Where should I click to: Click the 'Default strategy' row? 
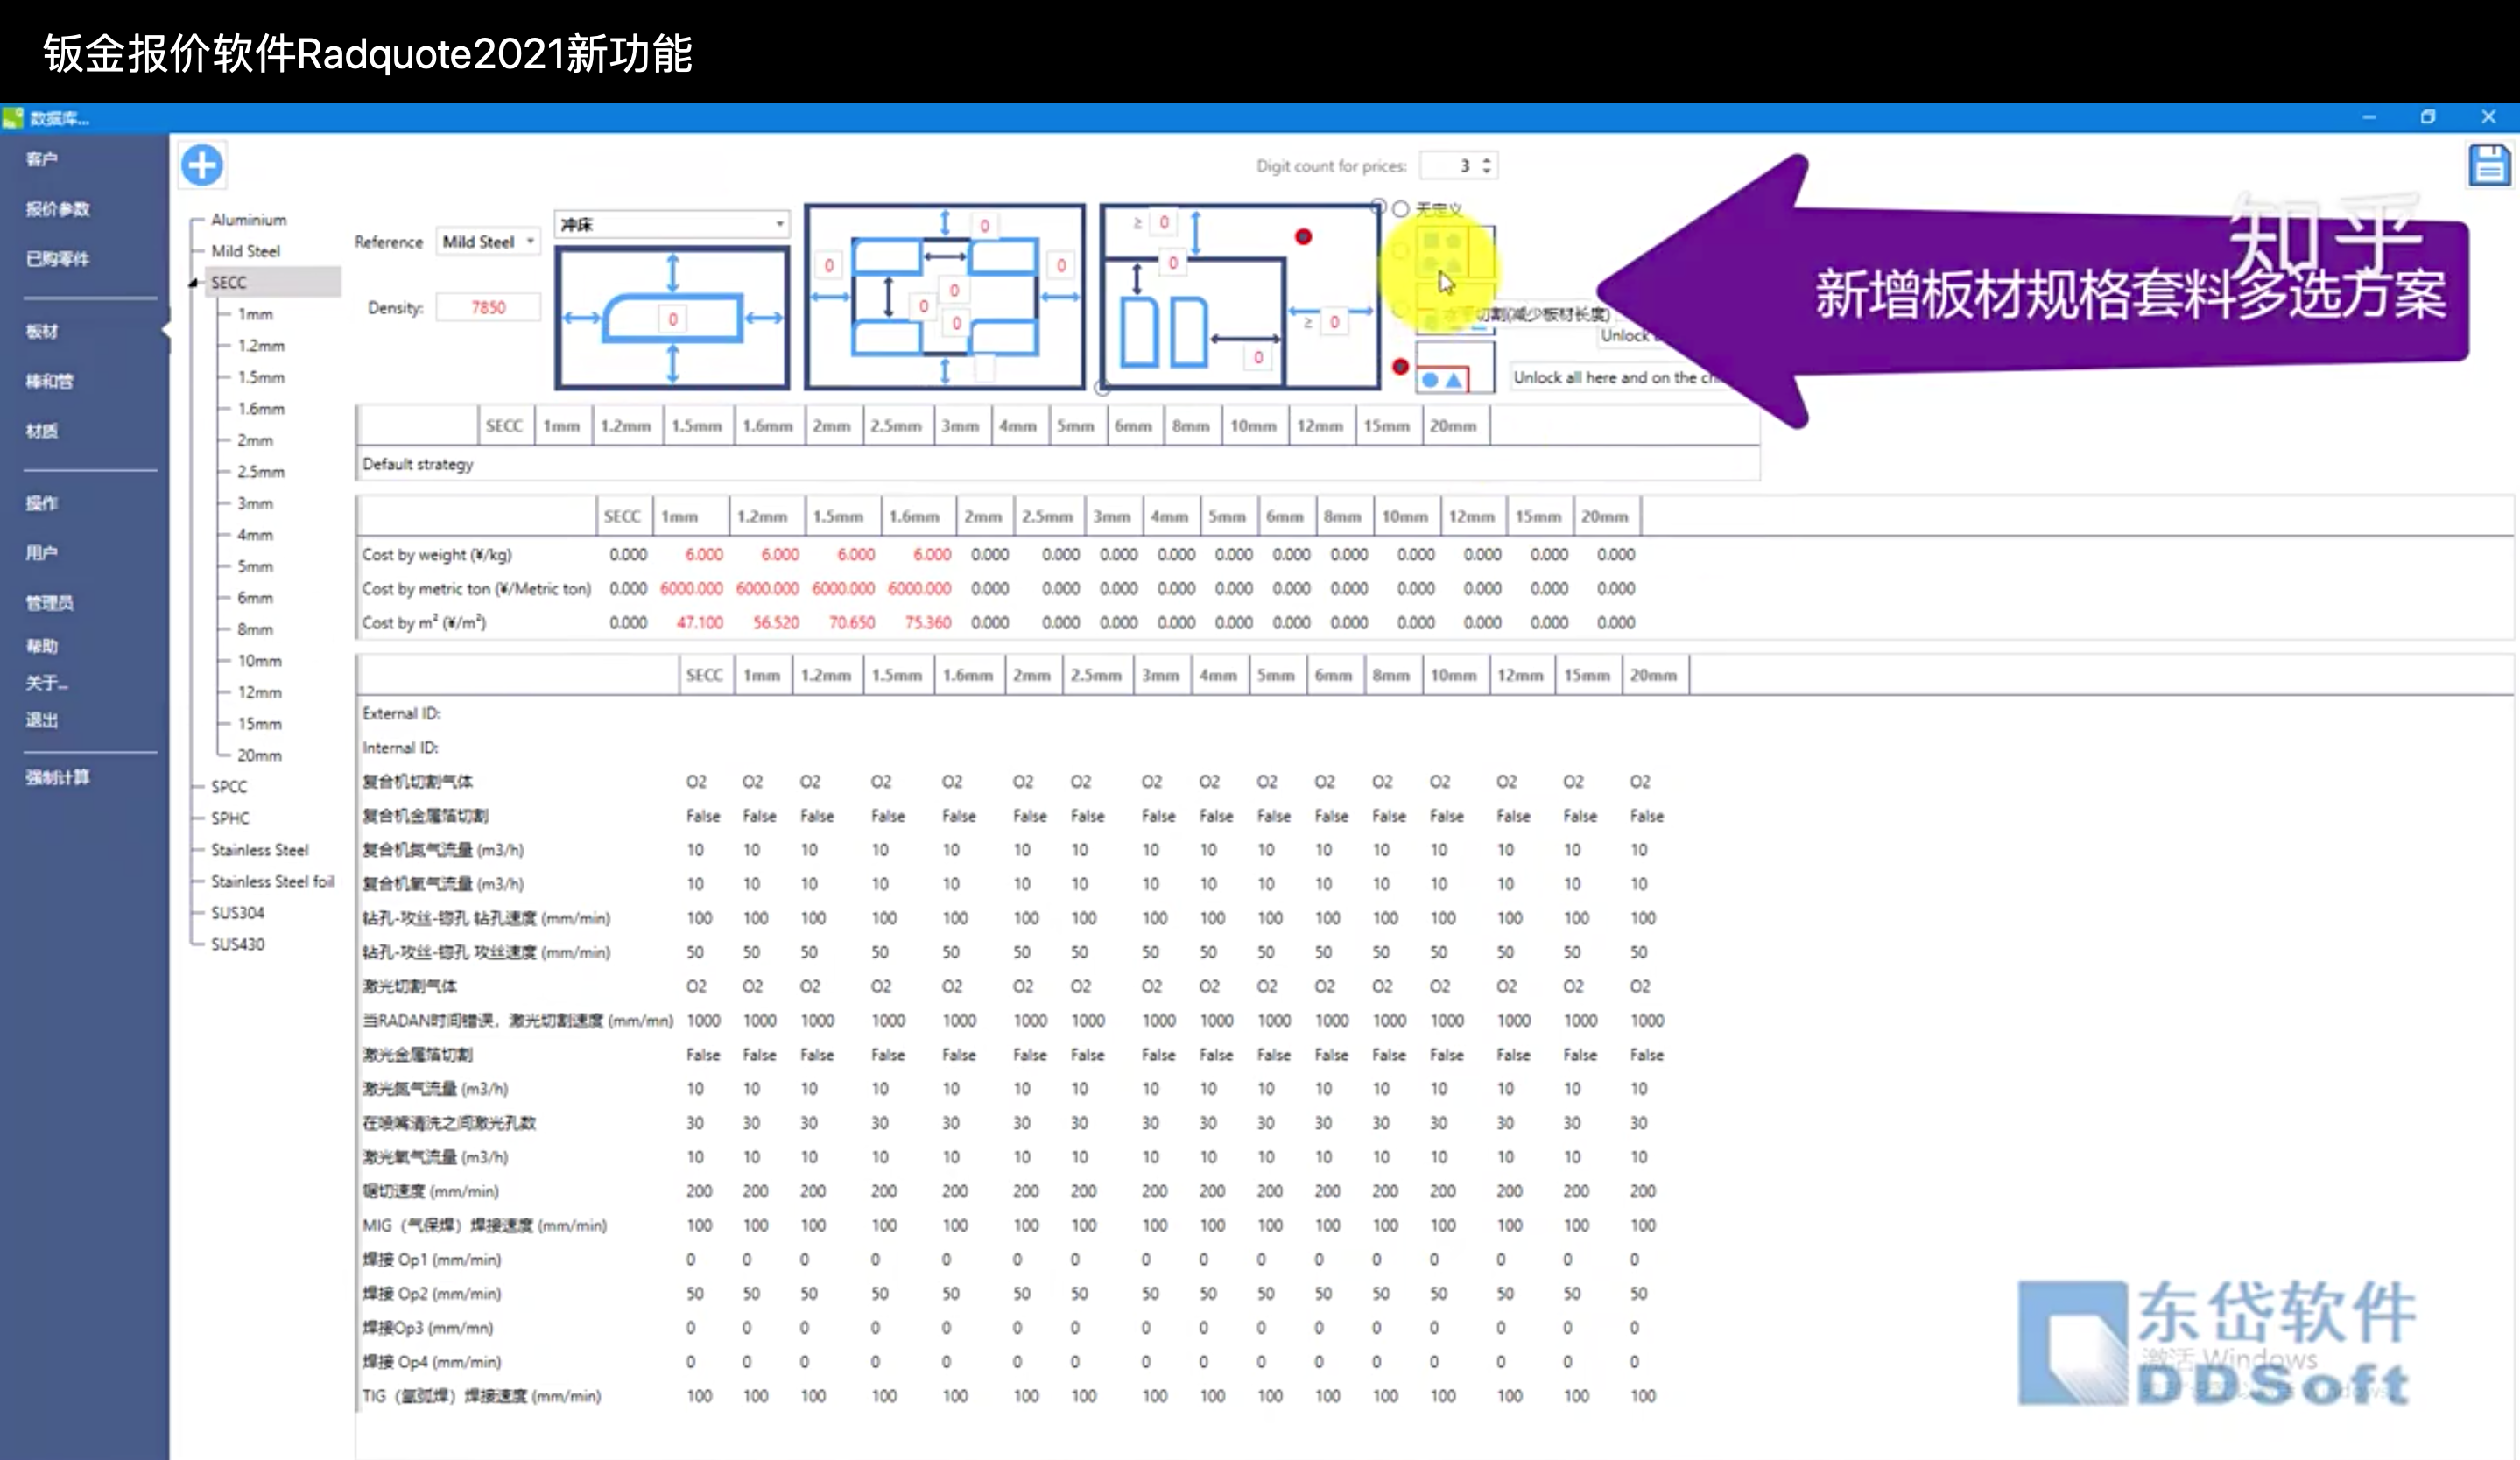click(1057, 465)
